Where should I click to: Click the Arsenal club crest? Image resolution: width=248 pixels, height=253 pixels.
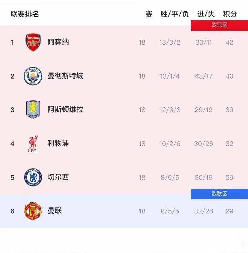coord(33,42)
